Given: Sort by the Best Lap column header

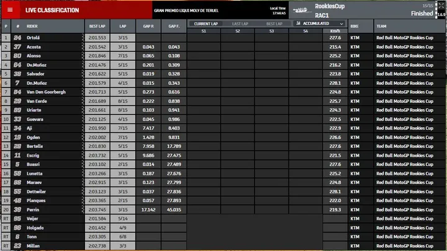Looking at the screenshot, I should click(x=97, y=26).
